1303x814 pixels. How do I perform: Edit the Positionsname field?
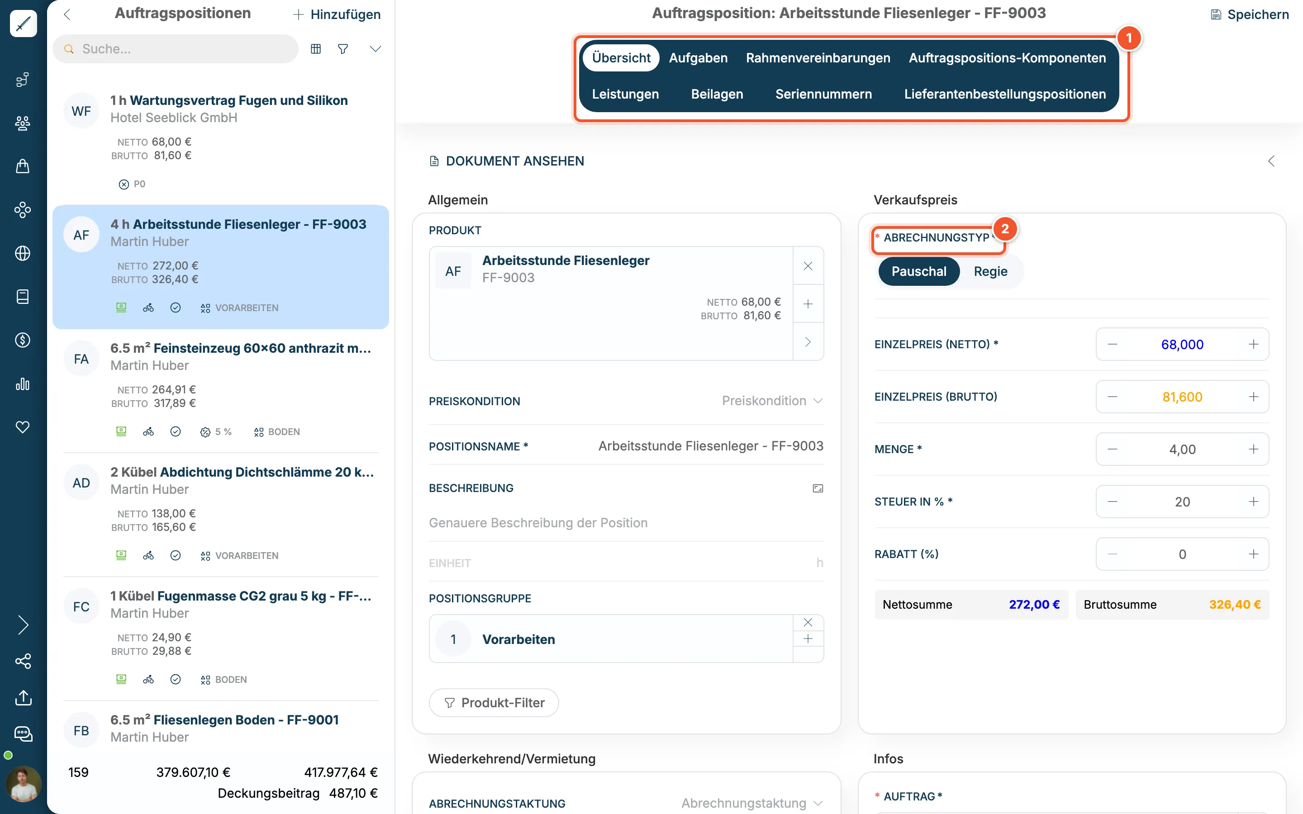click(x=711, y=446)
